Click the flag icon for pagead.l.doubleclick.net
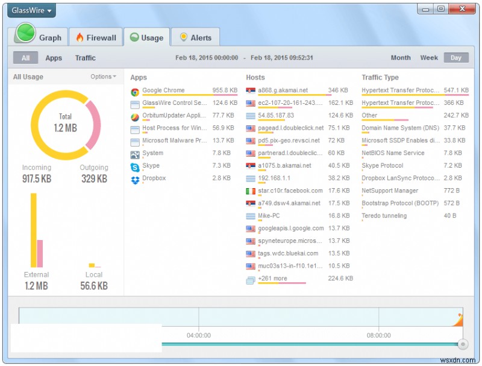This screenshot has height=366, width=482. [x=251, y=128]
